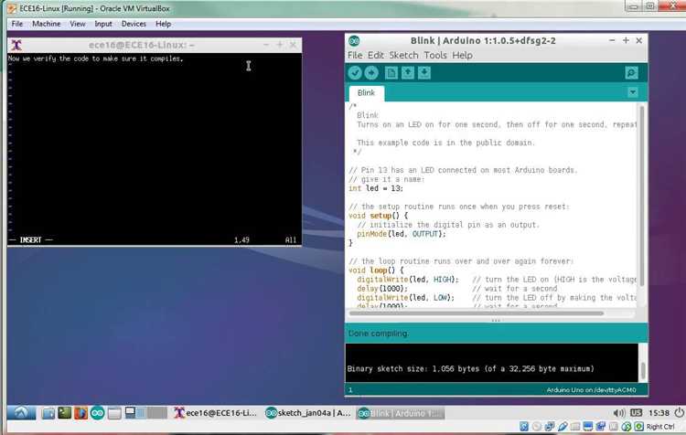Close the Arduino Blink window

639,40
